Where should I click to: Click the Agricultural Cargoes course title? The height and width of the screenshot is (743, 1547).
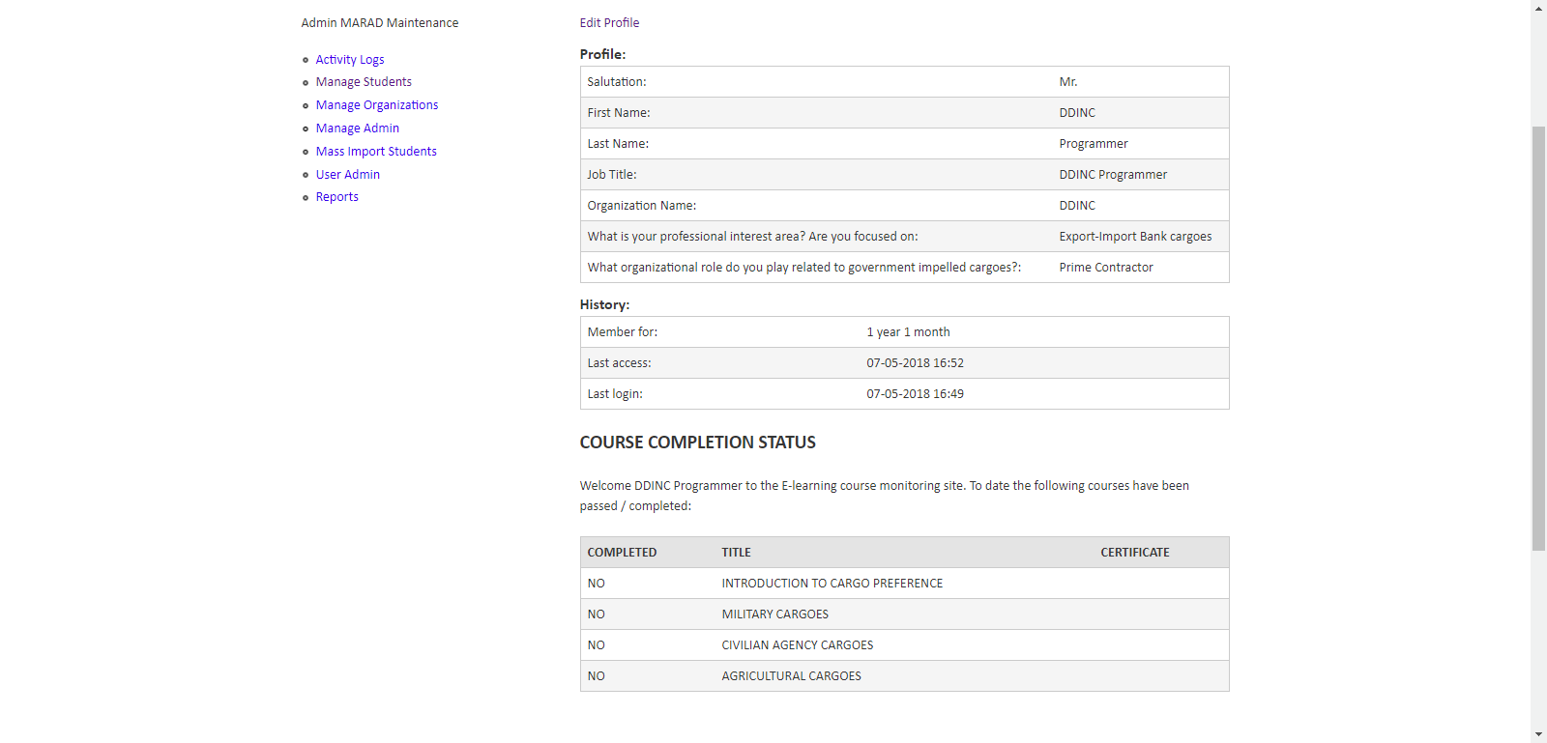(x=791, y=676)
